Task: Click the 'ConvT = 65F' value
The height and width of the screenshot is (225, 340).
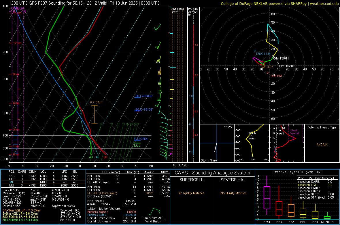Action: click(x=39, y=196)
